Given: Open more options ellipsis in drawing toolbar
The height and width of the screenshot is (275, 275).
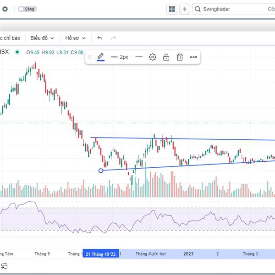Looking at the screenshot, I should point(193,57).
